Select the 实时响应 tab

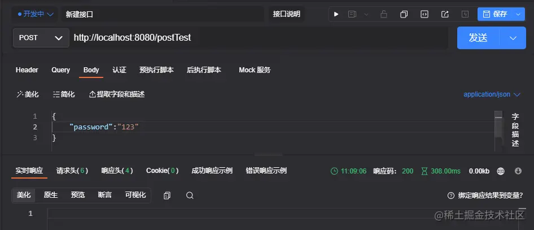29,171
